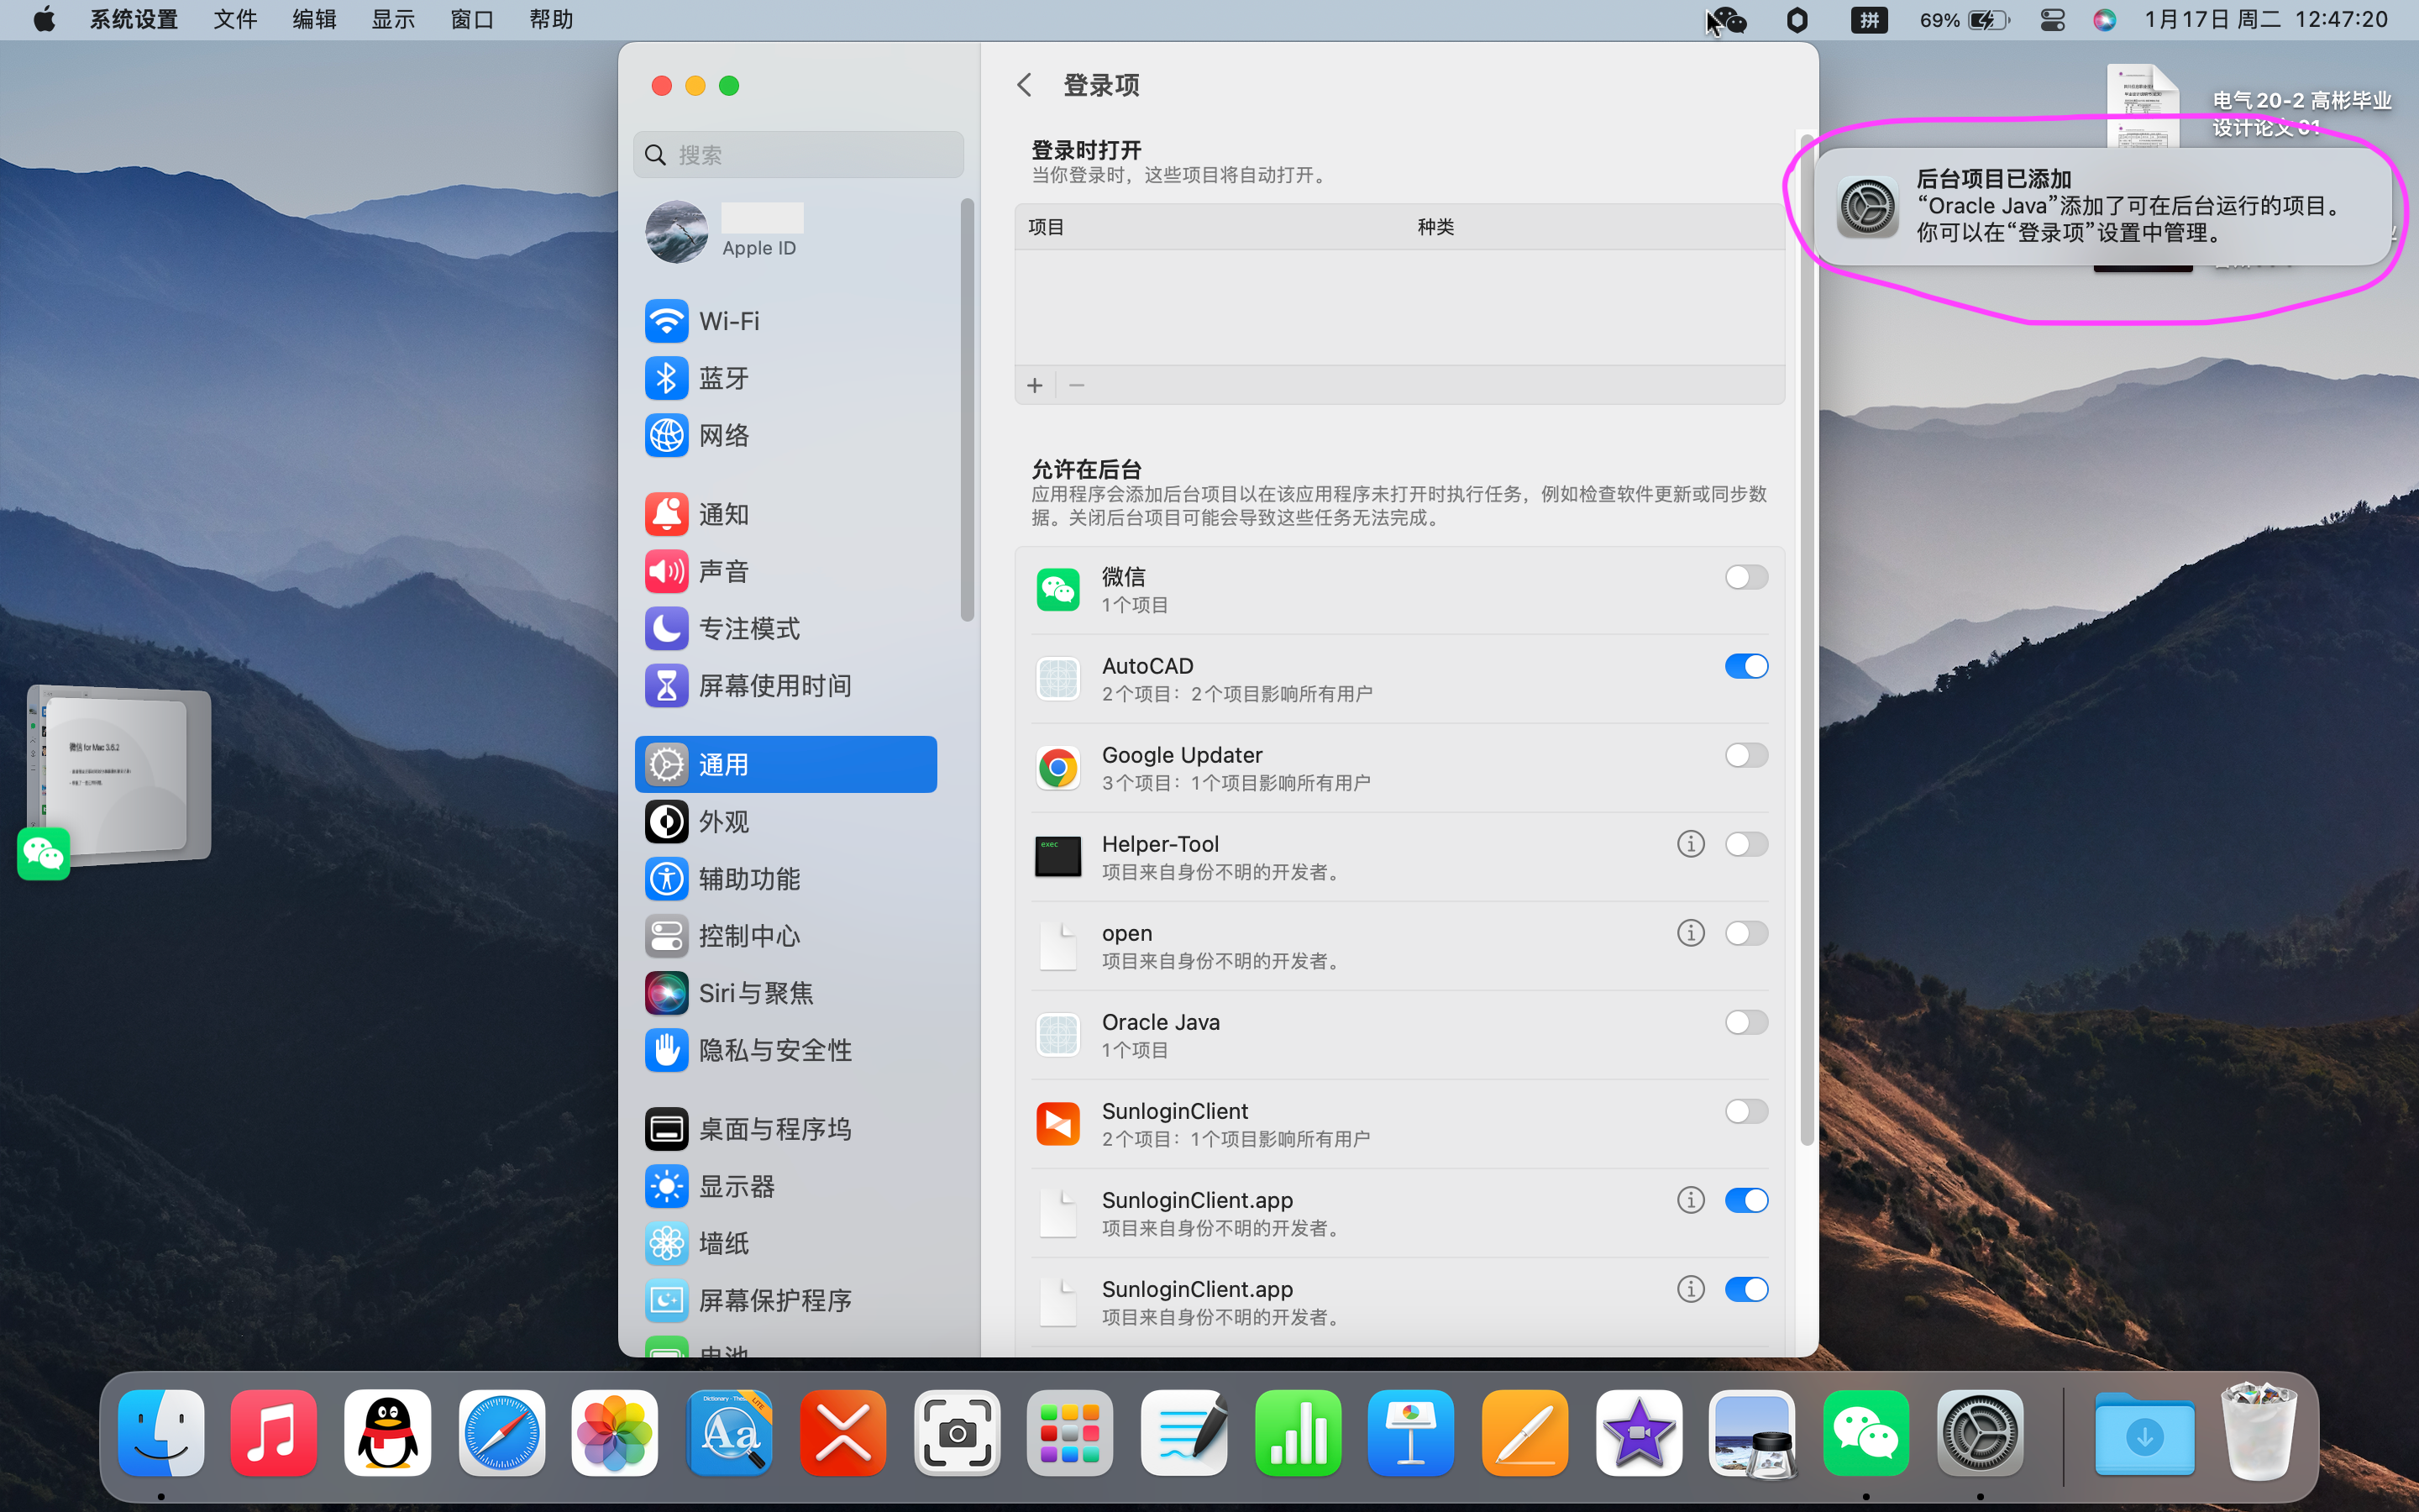This screenshot has width=2419, height=1512.
Task: Toggle Google Updater background permission
Action: tap(1745, 755)
